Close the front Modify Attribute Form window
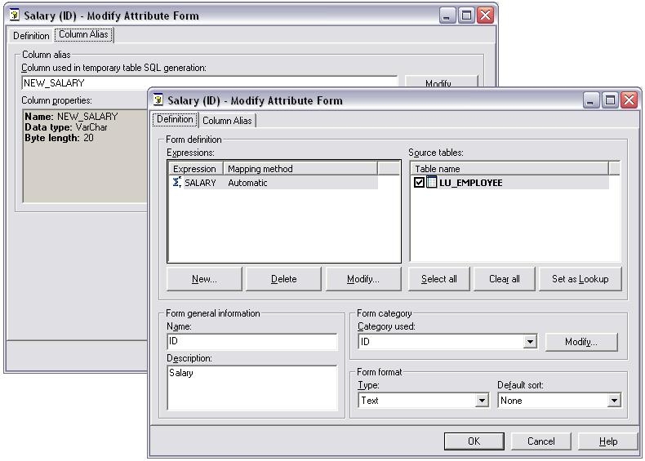The image size is (645, 461). point(629,100)
